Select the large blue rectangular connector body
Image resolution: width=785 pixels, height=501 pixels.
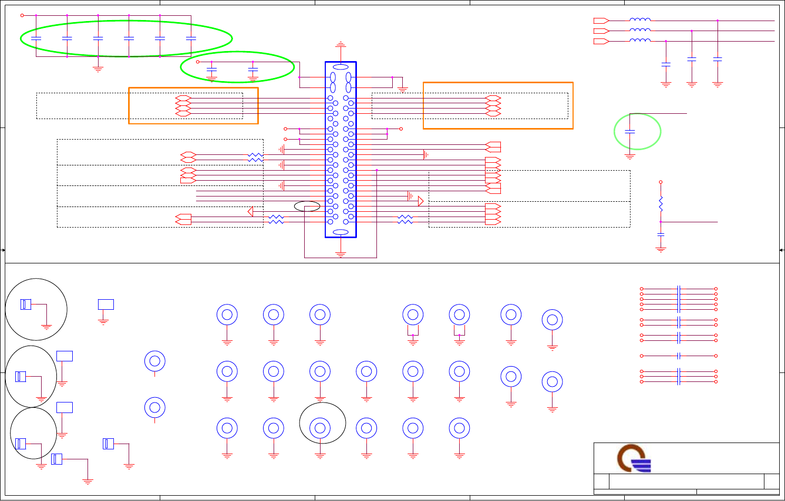coord(341,150)
